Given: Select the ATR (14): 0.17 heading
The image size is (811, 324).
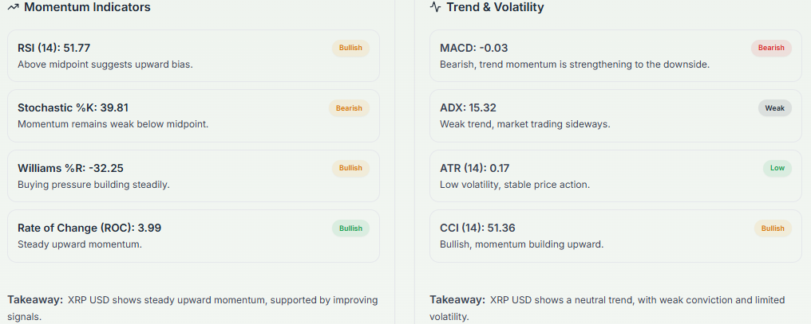Looking at the screenshot, I should [x=474, y=168].
